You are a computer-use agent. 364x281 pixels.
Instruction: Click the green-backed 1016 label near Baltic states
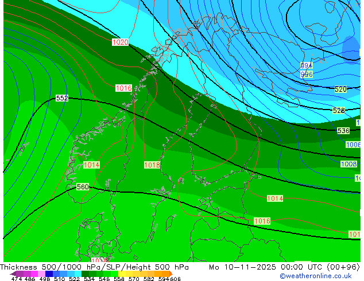coord(262,221)
